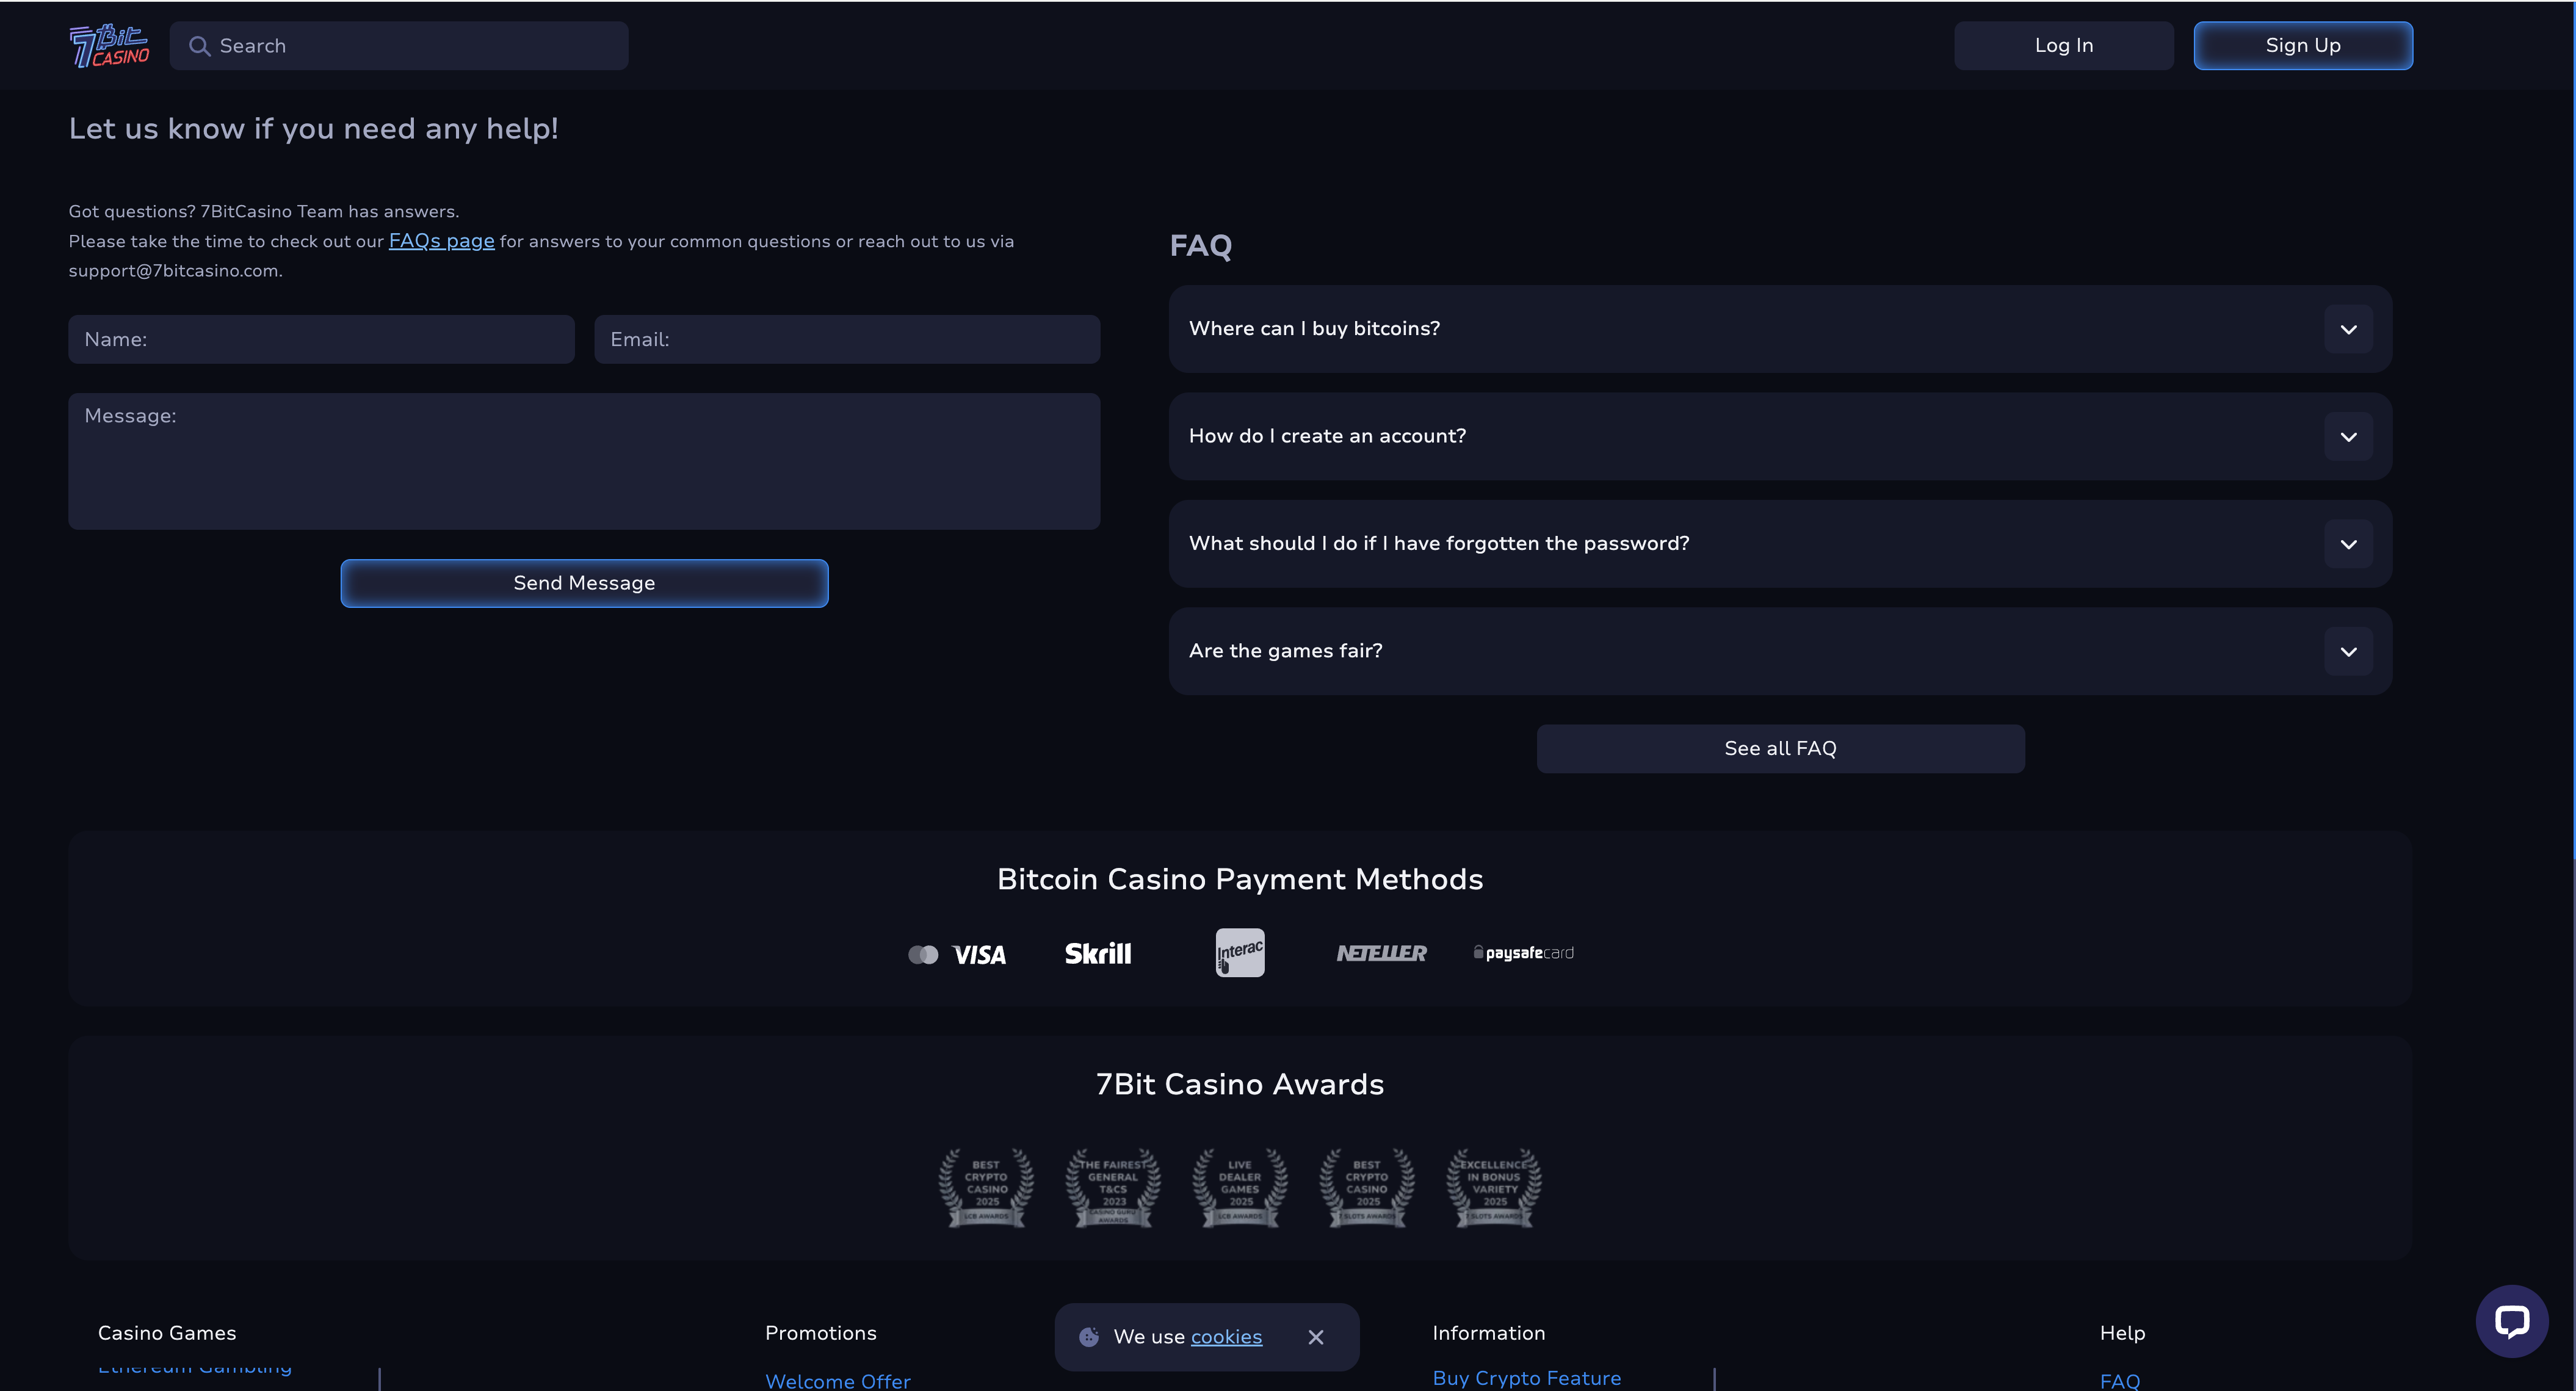
Task: Click the 'Bitcoin Casino Payment Methods' heading
Action: pyautogui.click(x=1240, y=879)
